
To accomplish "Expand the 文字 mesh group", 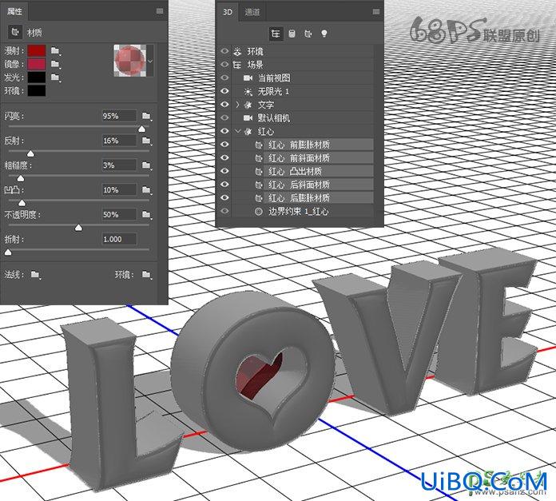I will 237,105.
